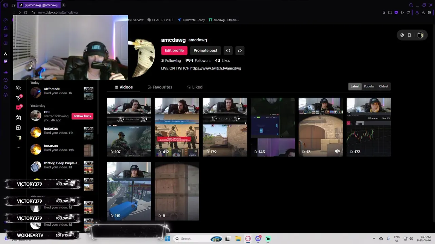Open the video with 115 views
This screenshot has height=244, width=435.
pyautogui.click(x=129, y=191)
